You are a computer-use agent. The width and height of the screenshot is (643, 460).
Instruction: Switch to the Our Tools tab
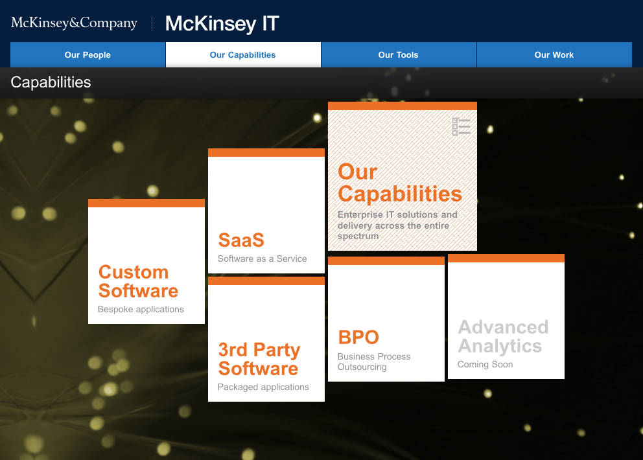coord(399,54)
